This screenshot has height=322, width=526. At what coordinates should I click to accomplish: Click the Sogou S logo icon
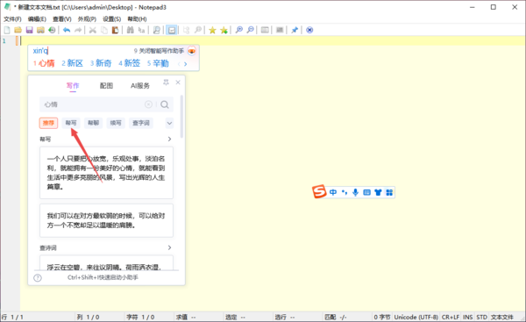[319, 192]
